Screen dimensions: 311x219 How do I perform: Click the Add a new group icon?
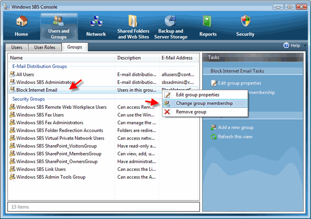tap(214, 127)
